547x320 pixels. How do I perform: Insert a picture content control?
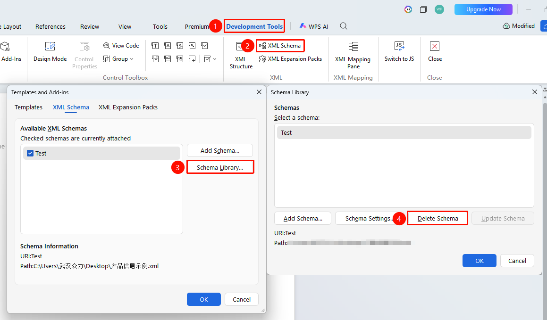[180, 46]
